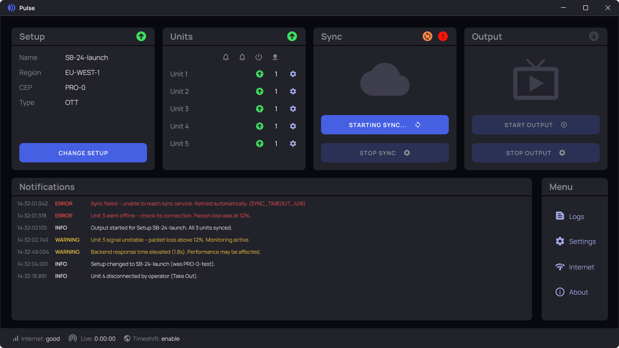
Task: Open Settings from the Menu
Action: pyautogui.click(x=575, y=241)
